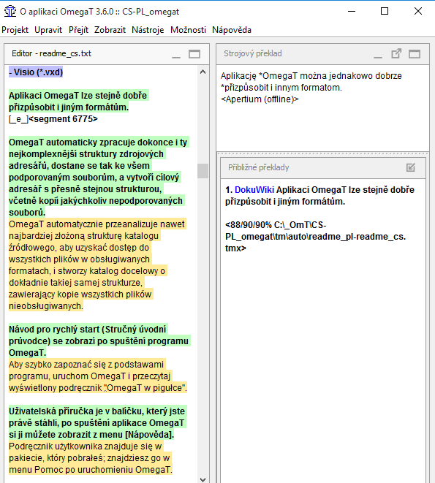Minimize the Editor pane
The width and height of the screenshot is (435, 483).
(176, 54)
